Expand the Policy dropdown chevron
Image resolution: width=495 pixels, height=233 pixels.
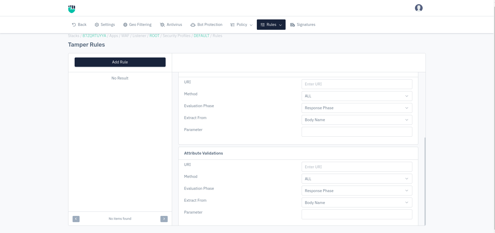(x=251, y=25)
